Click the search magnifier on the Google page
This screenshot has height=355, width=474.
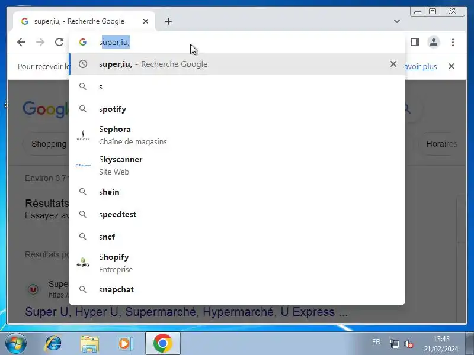408,109
